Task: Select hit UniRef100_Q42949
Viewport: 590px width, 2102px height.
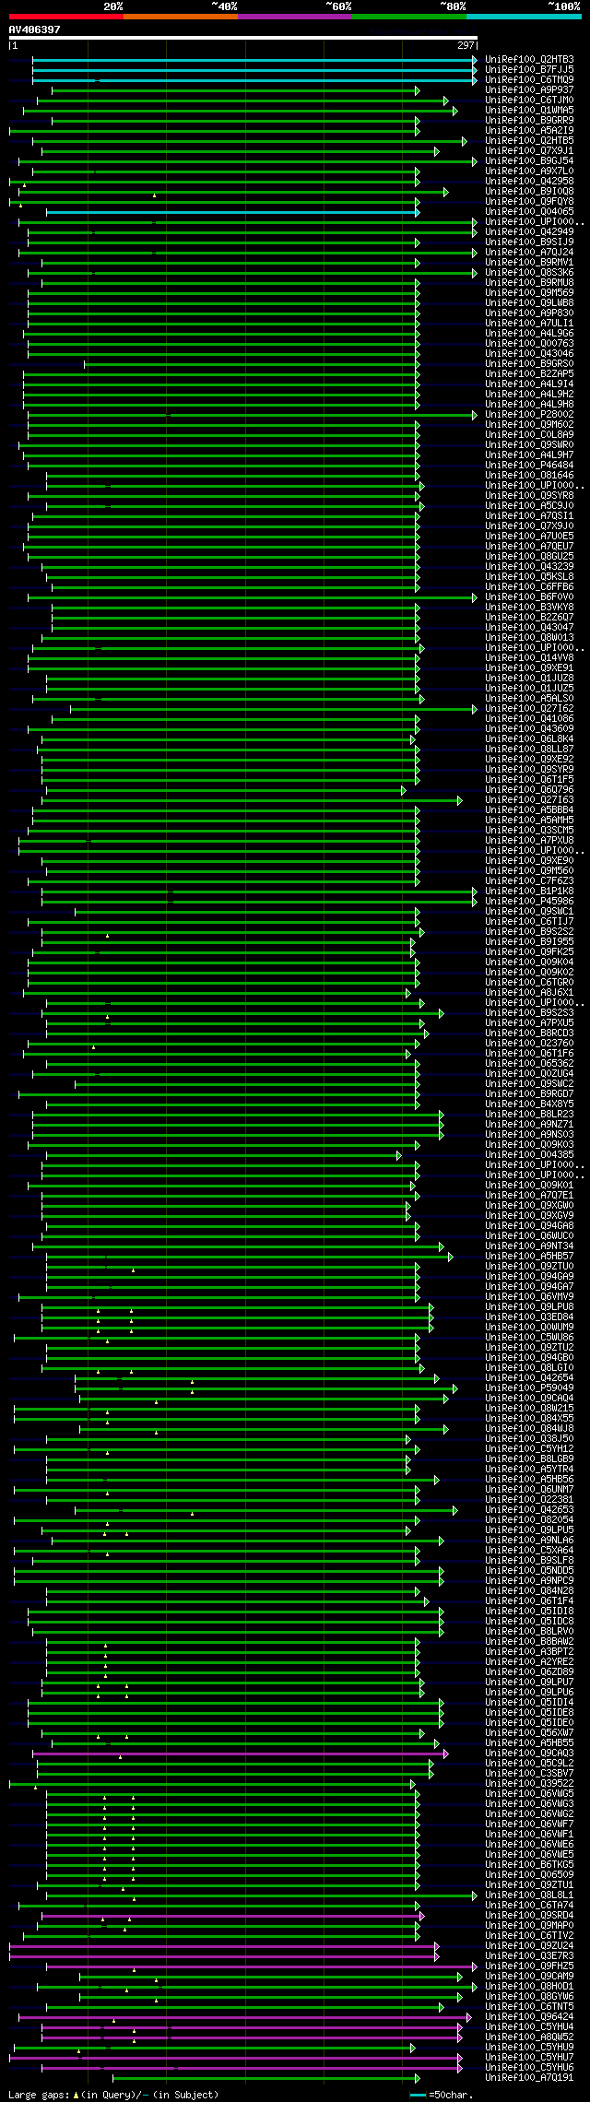Action: click(x=529, y=232)
